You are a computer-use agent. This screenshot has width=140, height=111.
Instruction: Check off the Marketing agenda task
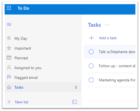point(91,80)
